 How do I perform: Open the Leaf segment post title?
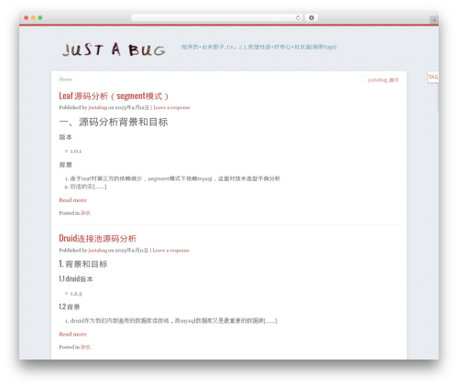click(114, 96)
